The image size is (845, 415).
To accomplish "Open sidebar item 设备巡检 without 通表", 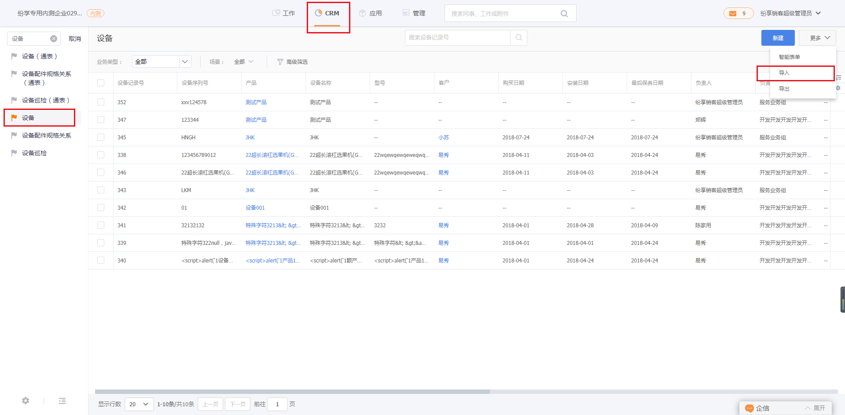I will tap(34, 153).
